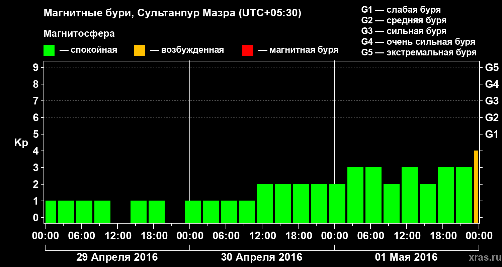Click the 06:00 time label under 01 Мая

pos(370,236)
